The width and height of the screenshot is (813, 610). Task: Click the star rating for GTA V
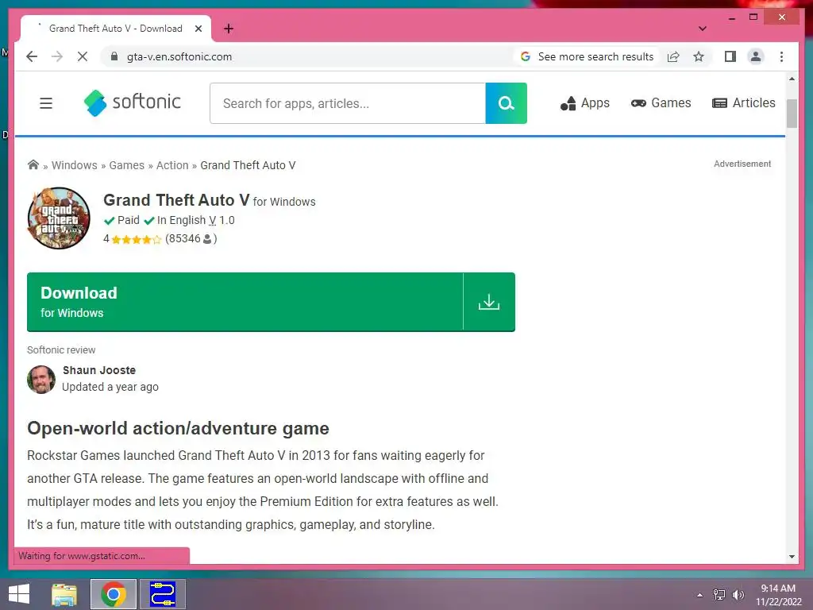(136, 239)
